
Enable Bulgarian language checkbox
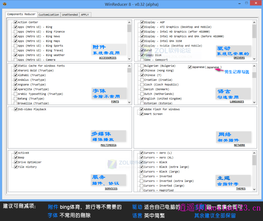(x=142, y=66)
